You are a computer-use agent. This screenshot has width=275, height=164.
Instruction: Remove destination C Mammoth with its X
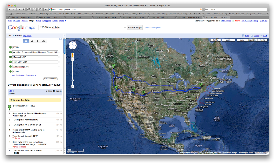[59, 57]
